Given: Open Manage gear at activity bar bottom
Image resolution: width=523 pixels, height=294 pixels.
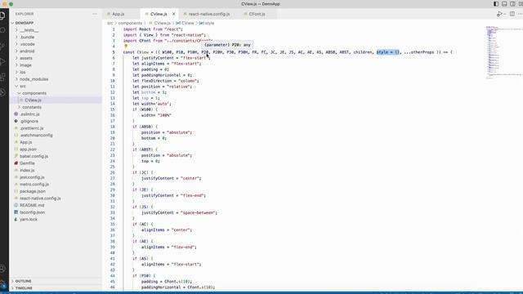Looking at the screenshot, I should click(2, 284).
